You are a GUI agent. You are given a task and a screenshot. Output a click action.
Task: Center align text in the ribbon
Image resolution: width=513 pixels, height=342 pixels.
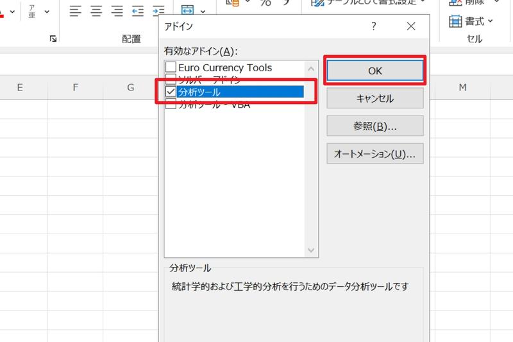click(96, 11)
